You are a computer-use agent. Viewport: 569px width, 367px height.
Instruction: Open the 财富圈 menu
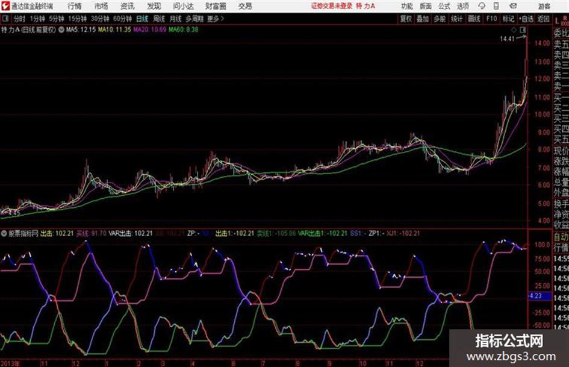pyautogui.click(x=216, y=6)
